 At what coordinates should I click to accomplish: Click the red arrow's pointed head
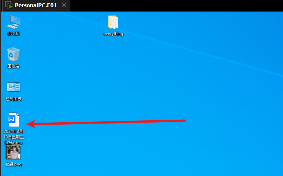coord(28,124)
